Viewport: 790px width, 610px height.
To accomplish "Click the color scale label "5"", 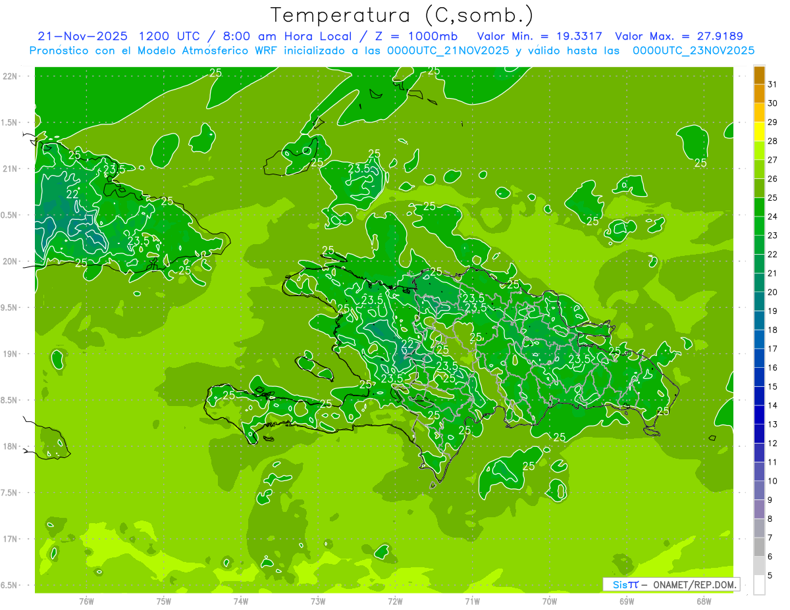I will click(771, 575).
